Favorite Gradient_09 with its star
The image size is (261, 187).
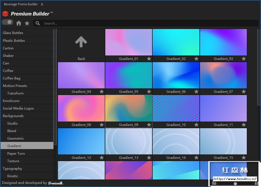pos(149,125)
